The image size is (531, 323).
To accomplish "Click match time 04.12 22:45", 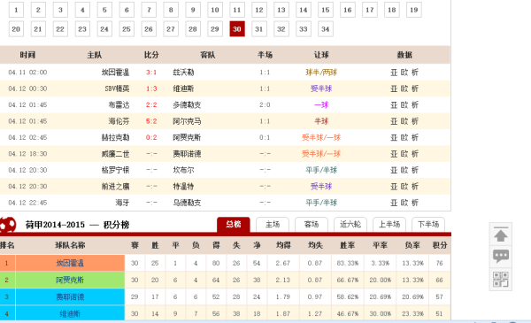I will [x=27, y=203].
